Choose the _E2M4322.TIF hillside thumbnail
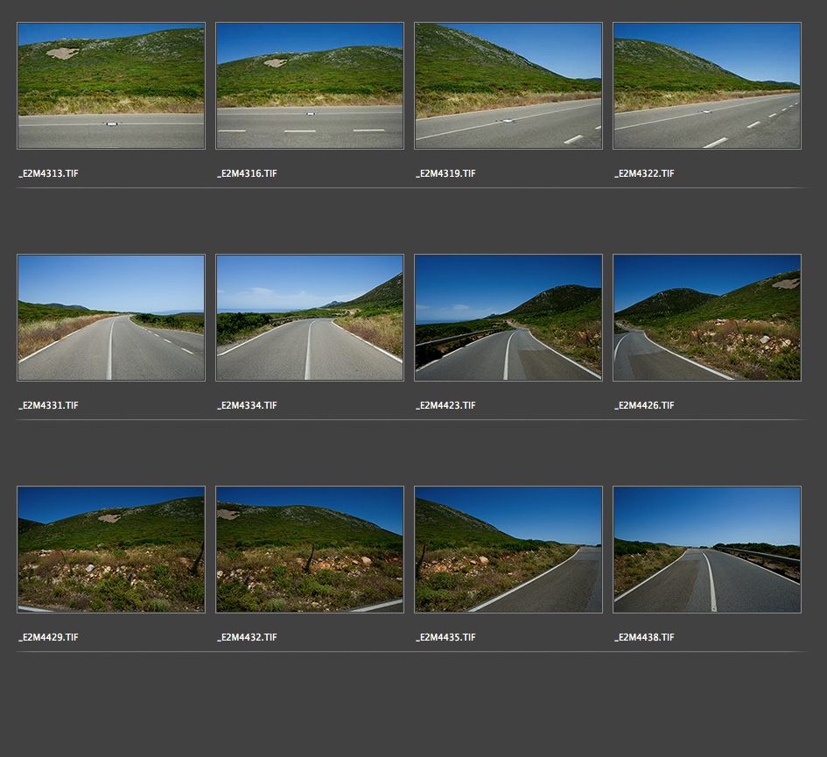The height and width of the screenshot is (757, 827). tap(707, 86)
